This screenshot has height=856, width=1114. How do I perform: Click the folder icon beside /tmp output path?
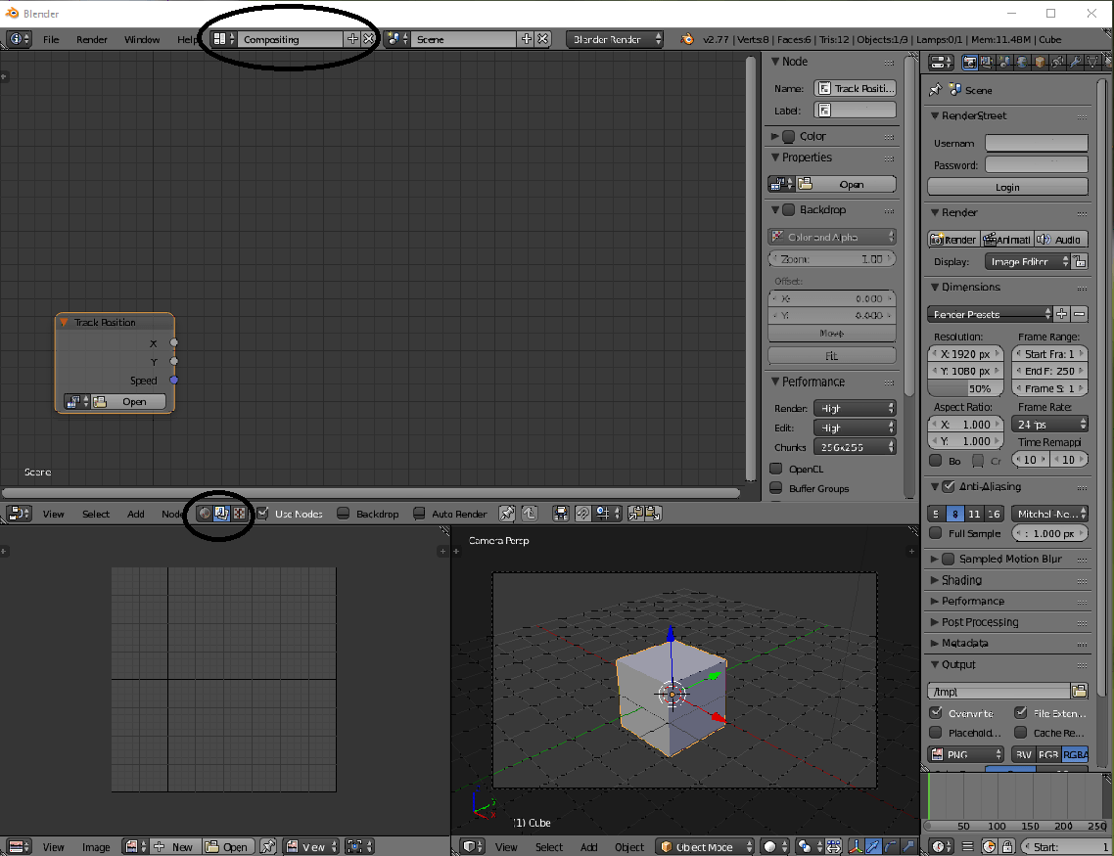point(1079,692)
